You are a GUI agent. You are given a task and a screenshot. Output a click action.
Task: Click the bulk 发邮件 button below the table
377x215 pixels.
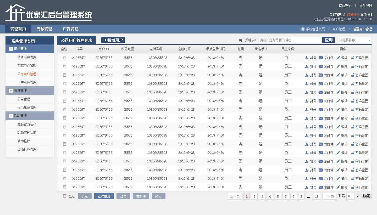(x=141, y=196)
